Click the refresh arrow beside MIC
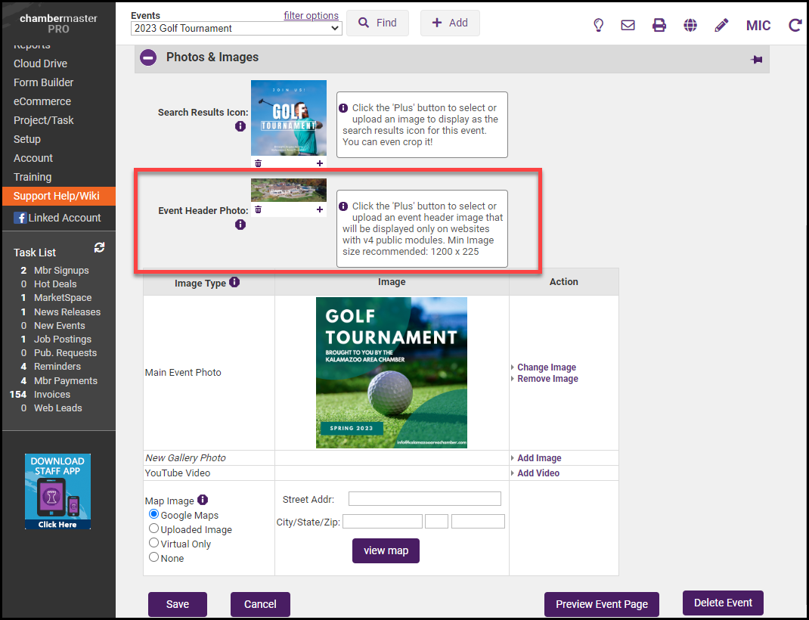The width and height of the screenshot is (809, 620). tap(795, 25)
